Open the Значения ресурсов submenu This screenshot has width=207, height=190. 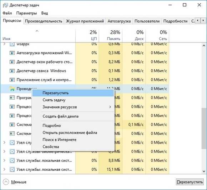click(x=73, y=107)
